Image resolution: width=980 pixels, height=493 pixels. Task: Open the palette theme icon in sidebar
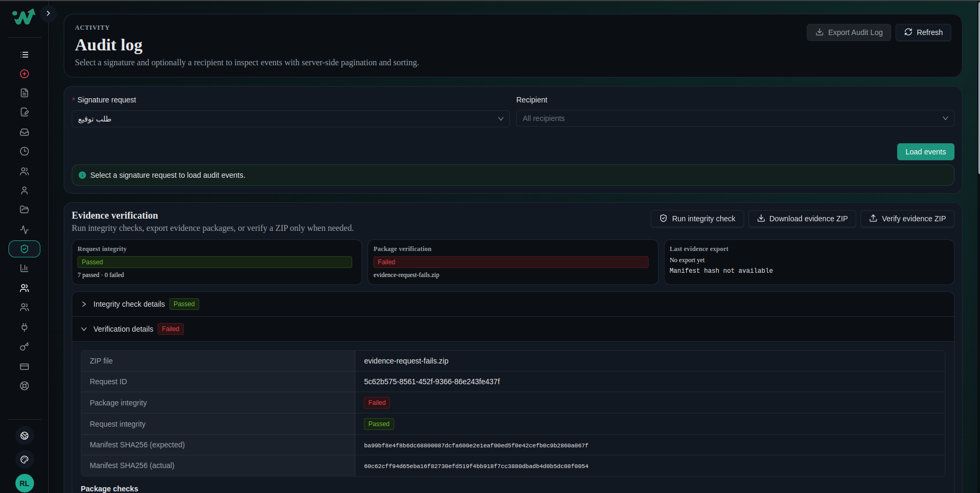click(24, 459)
